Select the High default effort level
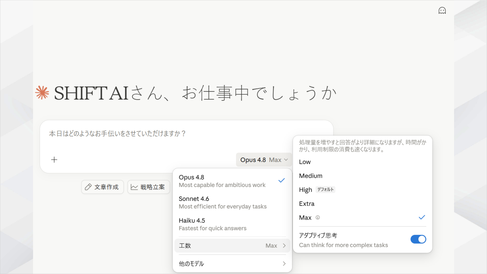The image size is (487, 274). pyautogui.click(x=362, y=190)
